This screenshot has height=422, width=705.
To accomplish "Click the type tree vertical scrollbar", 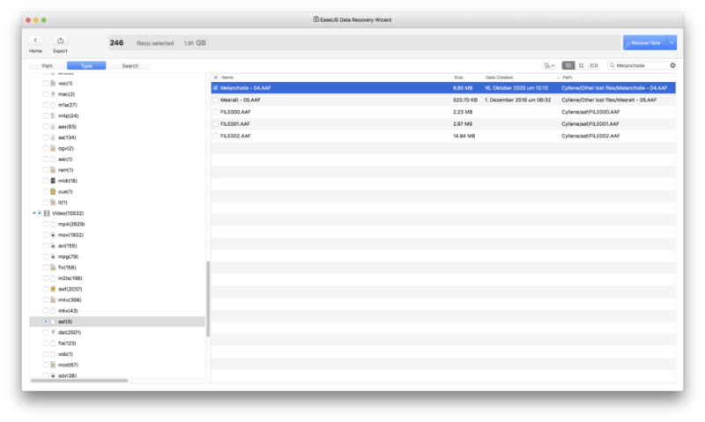I will 208,299.
